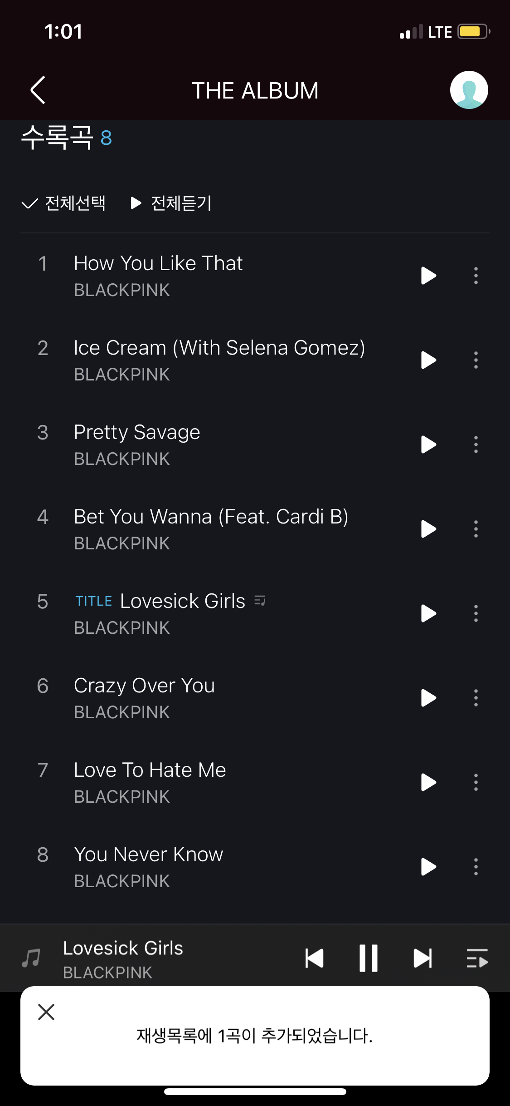Open the user profile avatar
This screenshot has height=1106, width=510.
[469, 90]
